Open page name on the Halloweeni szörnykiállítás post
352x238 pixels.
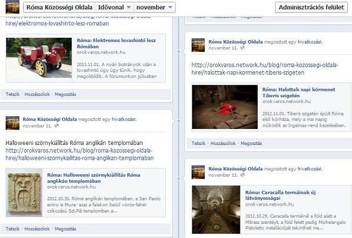point(50,119)
